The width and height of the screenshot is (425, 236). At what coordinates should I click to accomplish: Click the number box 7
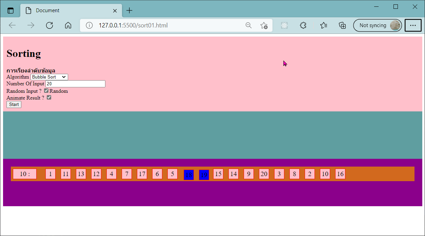point(127,174)
